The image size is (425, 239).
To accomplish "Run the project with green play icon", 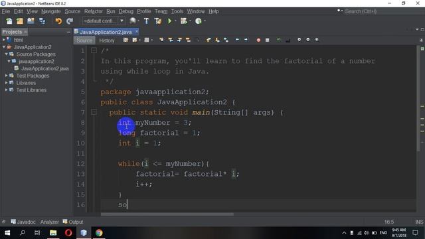I will 170,21.
